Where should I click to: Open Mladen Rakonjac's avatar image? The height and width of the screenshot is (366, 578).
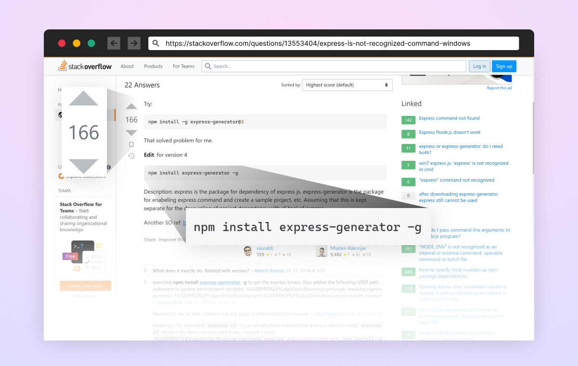tap(321, 251)
